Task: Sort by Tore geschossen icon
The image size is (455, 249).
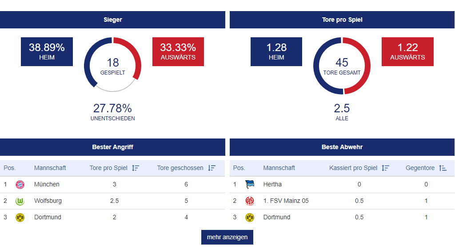Action: [x=212, y=168]
